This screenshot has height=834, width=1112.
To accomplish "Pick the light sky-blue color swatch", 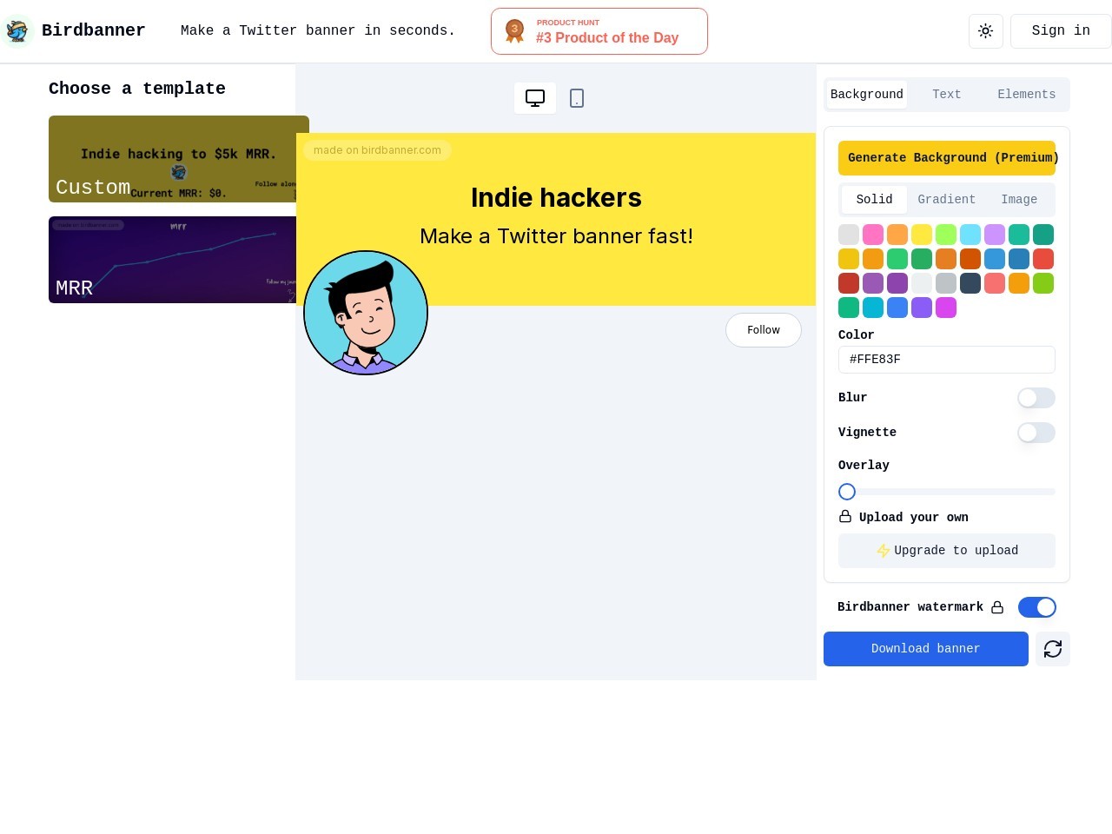I will tap(970, 235).
